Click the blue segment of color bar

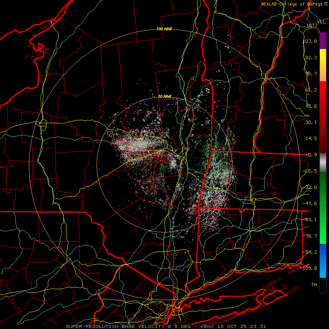coord(323,261)
